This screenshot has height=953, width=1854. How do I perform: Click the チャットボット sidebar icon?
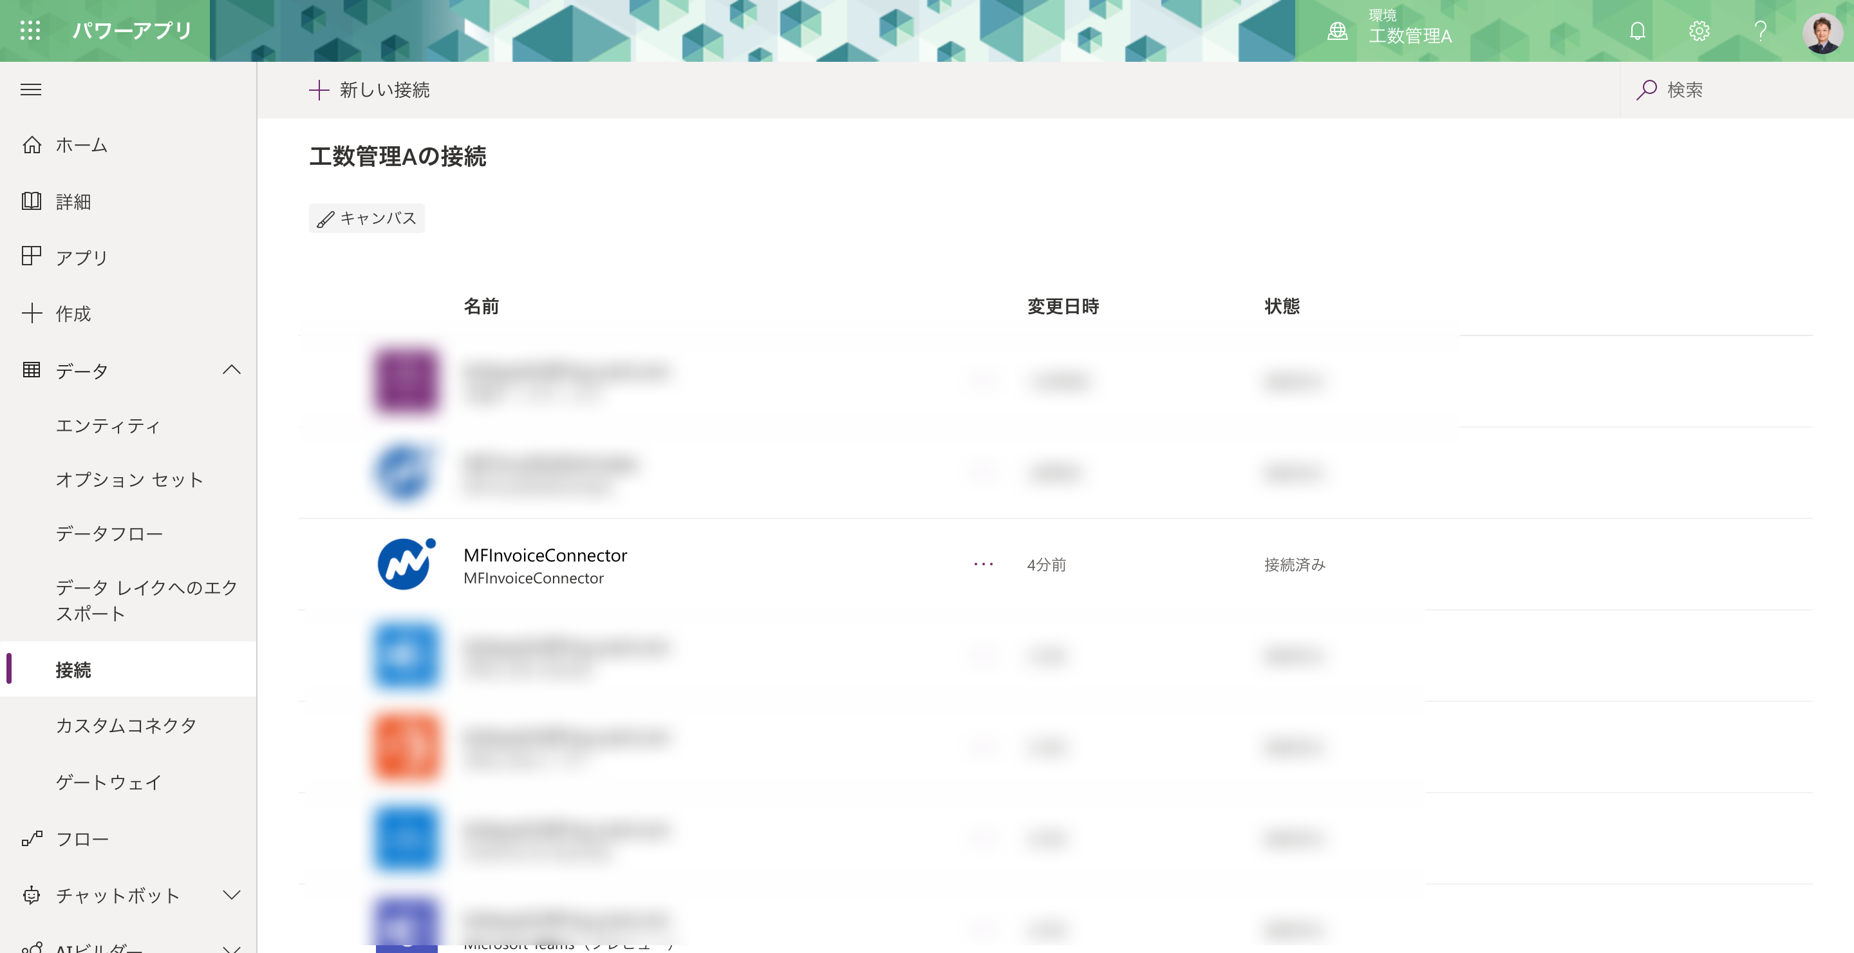pos(32,896)
